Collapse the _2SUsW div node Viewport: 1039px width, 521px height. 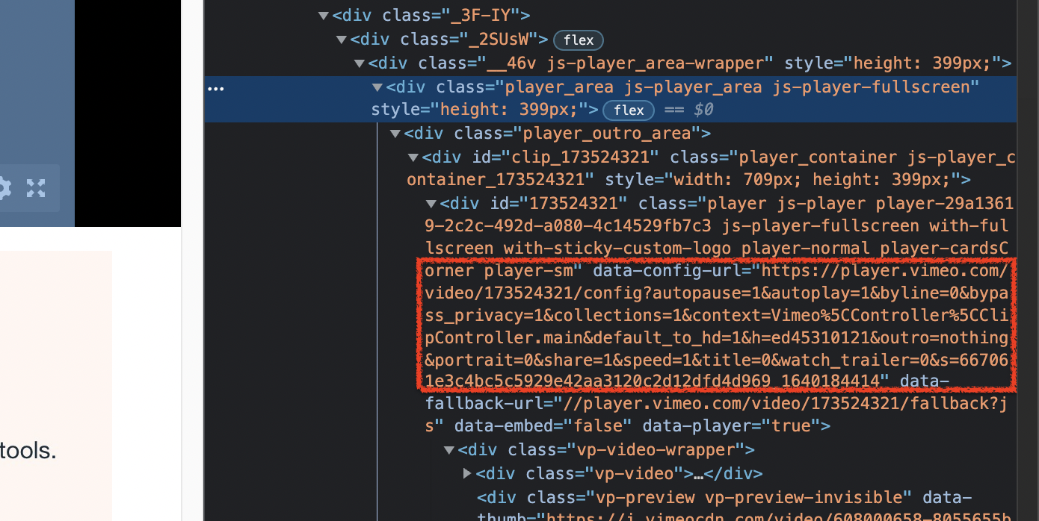[x=341, y=40]
